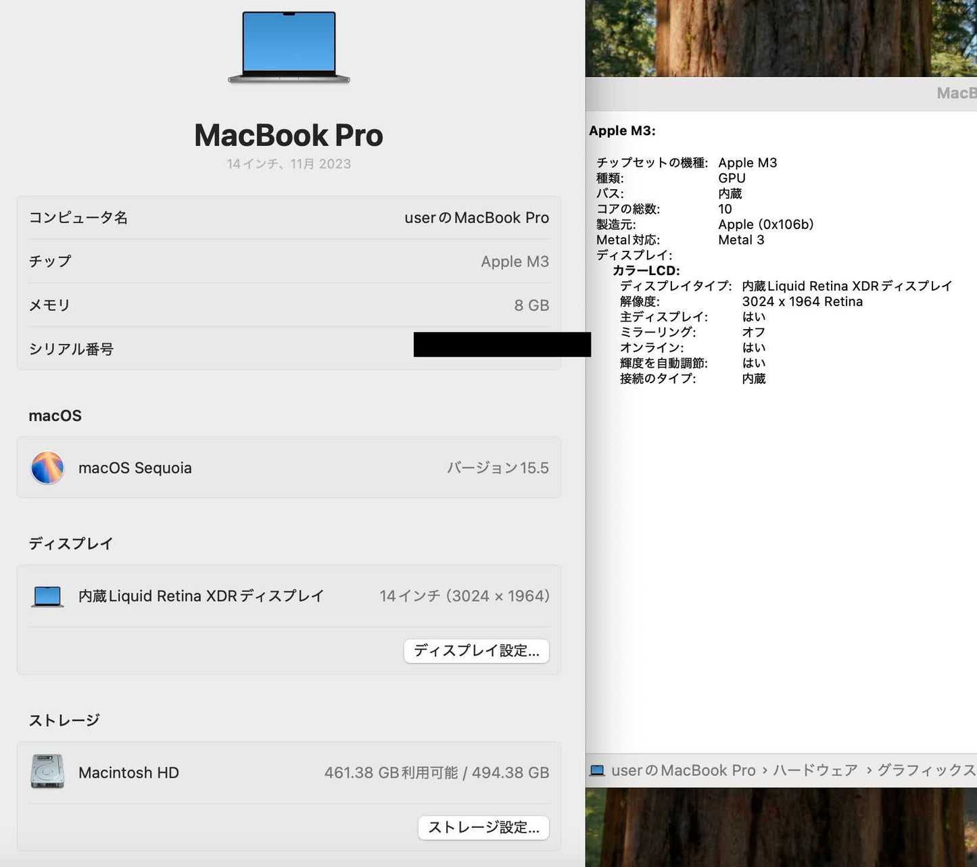Select the メモリ 8 GB row
The width and height of the screenshot is (977, 867).
(x=289, y=305)
